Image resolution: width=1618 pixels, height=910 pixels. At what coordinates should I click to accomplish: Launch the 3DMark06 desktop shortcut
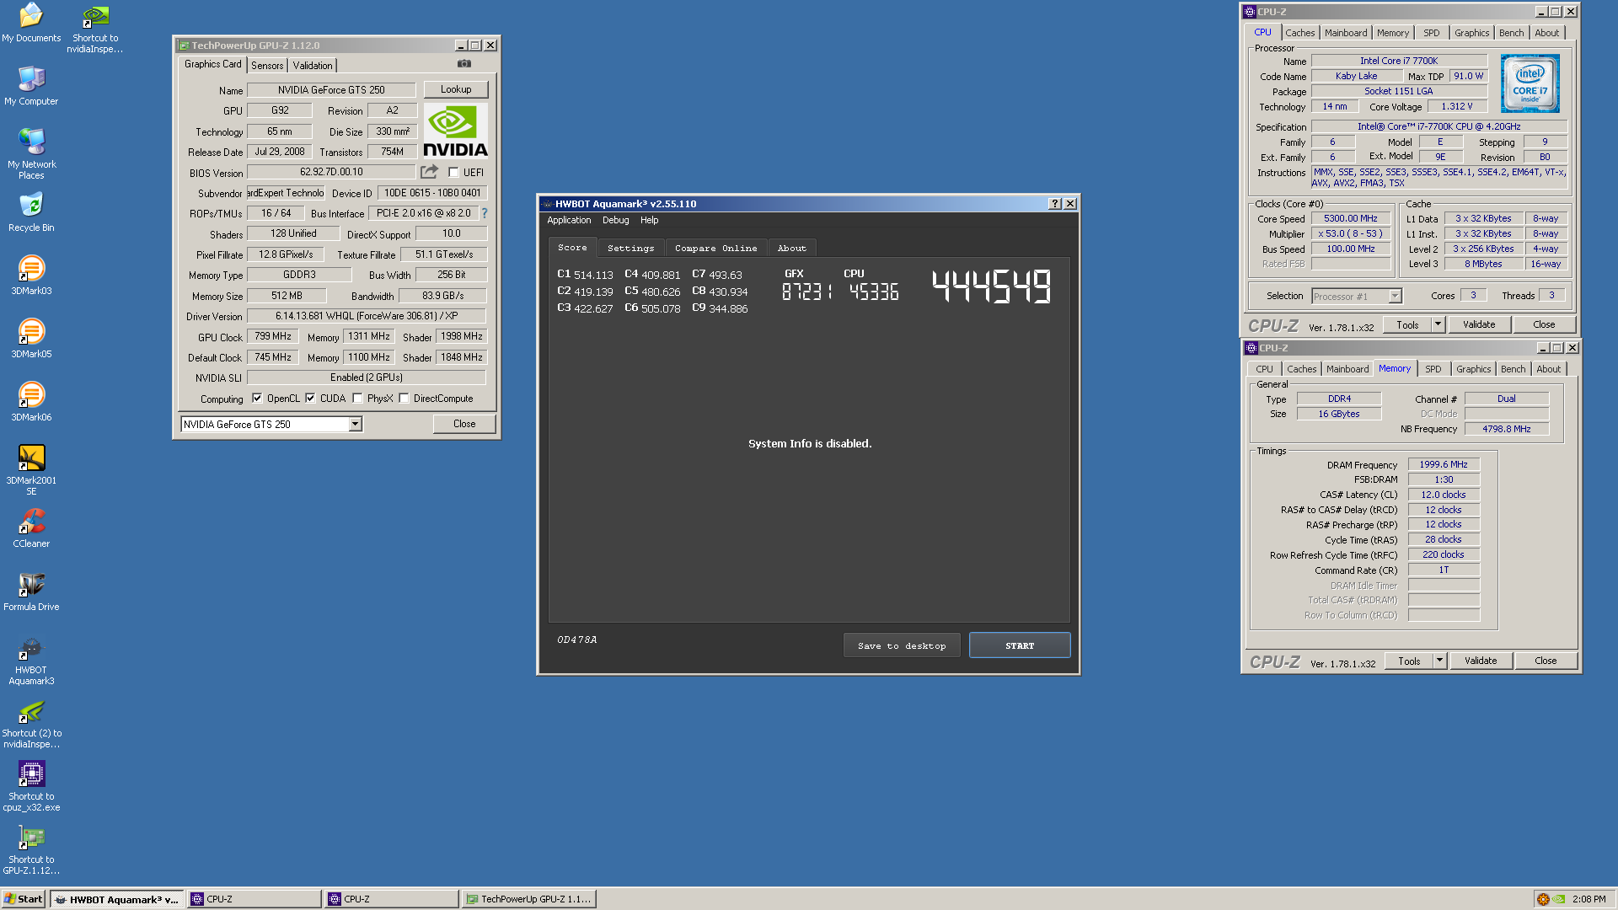[31, 402]
